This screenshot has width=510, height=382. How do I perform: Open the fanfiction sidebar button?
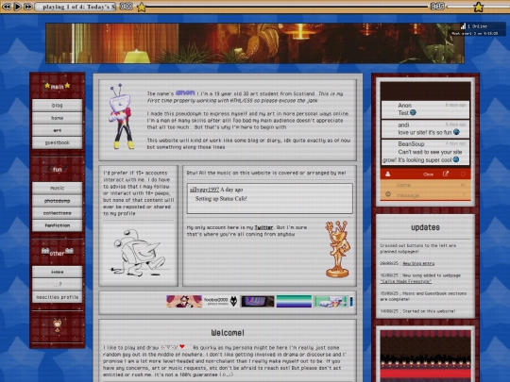(x=58, y=225)
